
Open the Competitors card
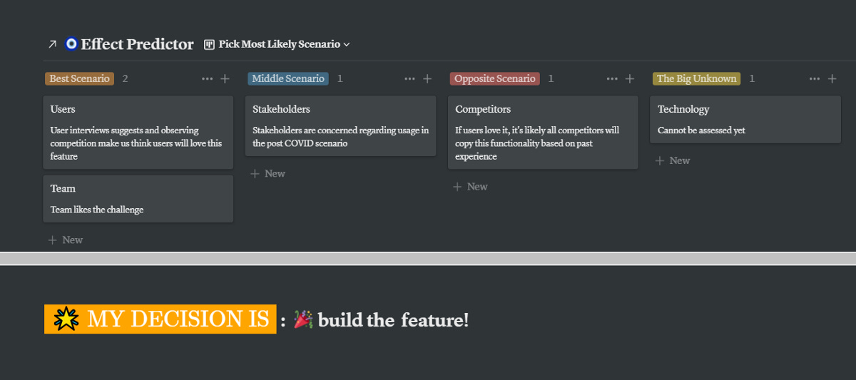click(x=543, y=133)
